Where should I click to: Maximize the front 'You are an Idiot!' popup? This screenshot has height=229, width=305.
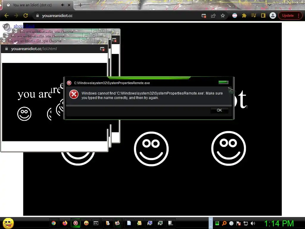pos(91,40)
